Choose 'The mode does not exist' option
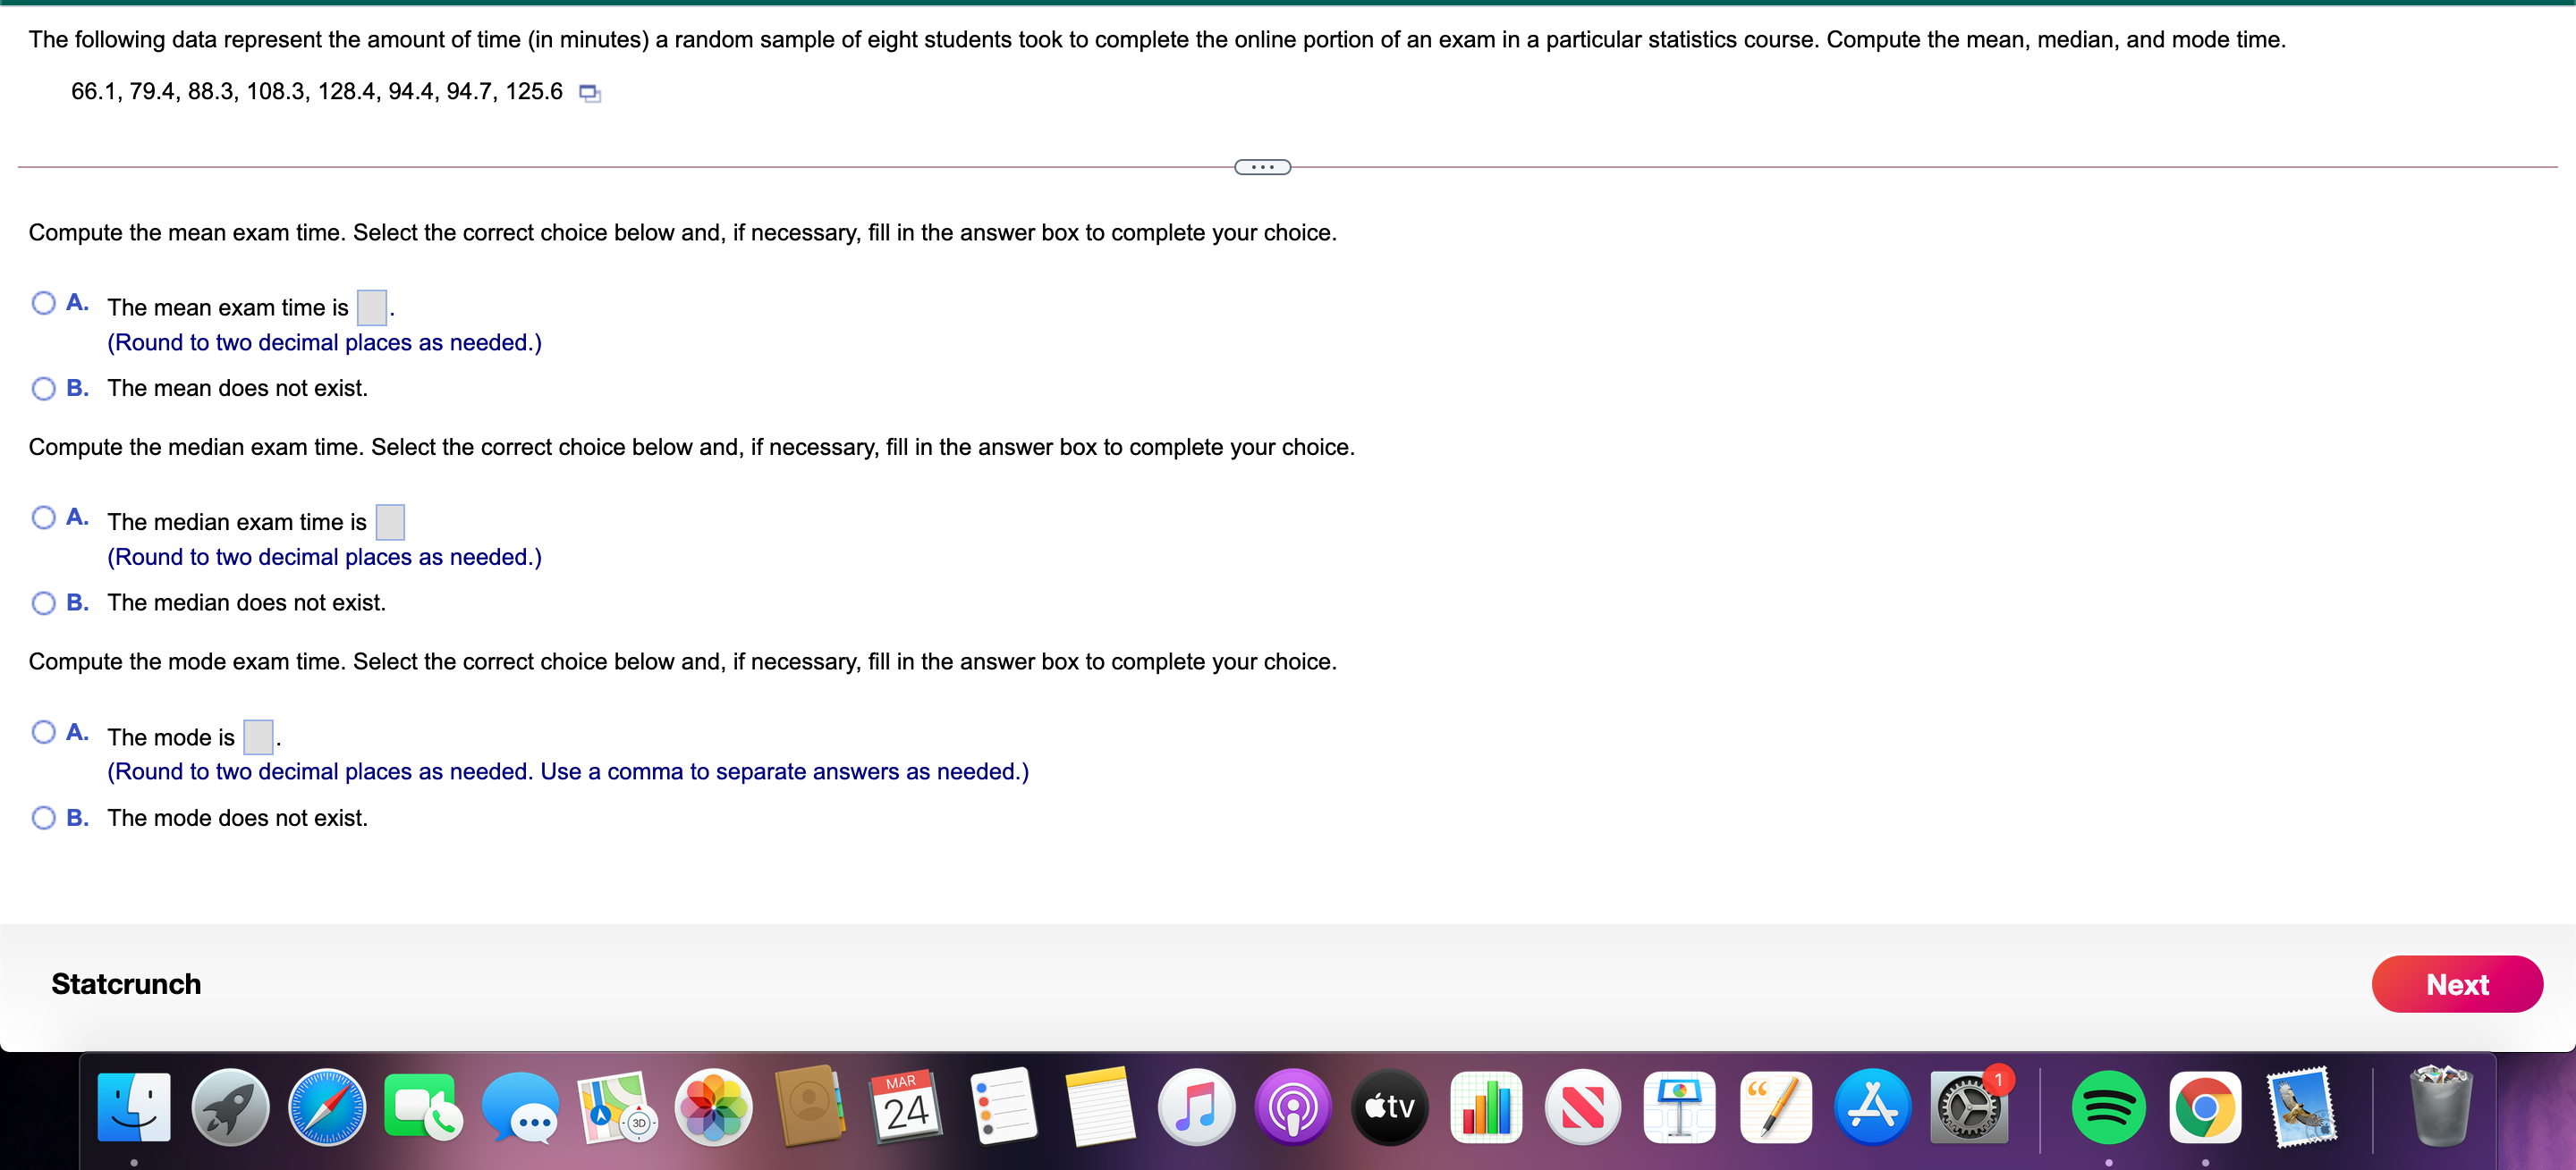This screenshot has width=2576, height=1170. 43,817
